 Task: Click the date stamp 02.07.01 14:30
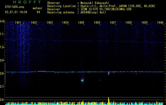16,12
